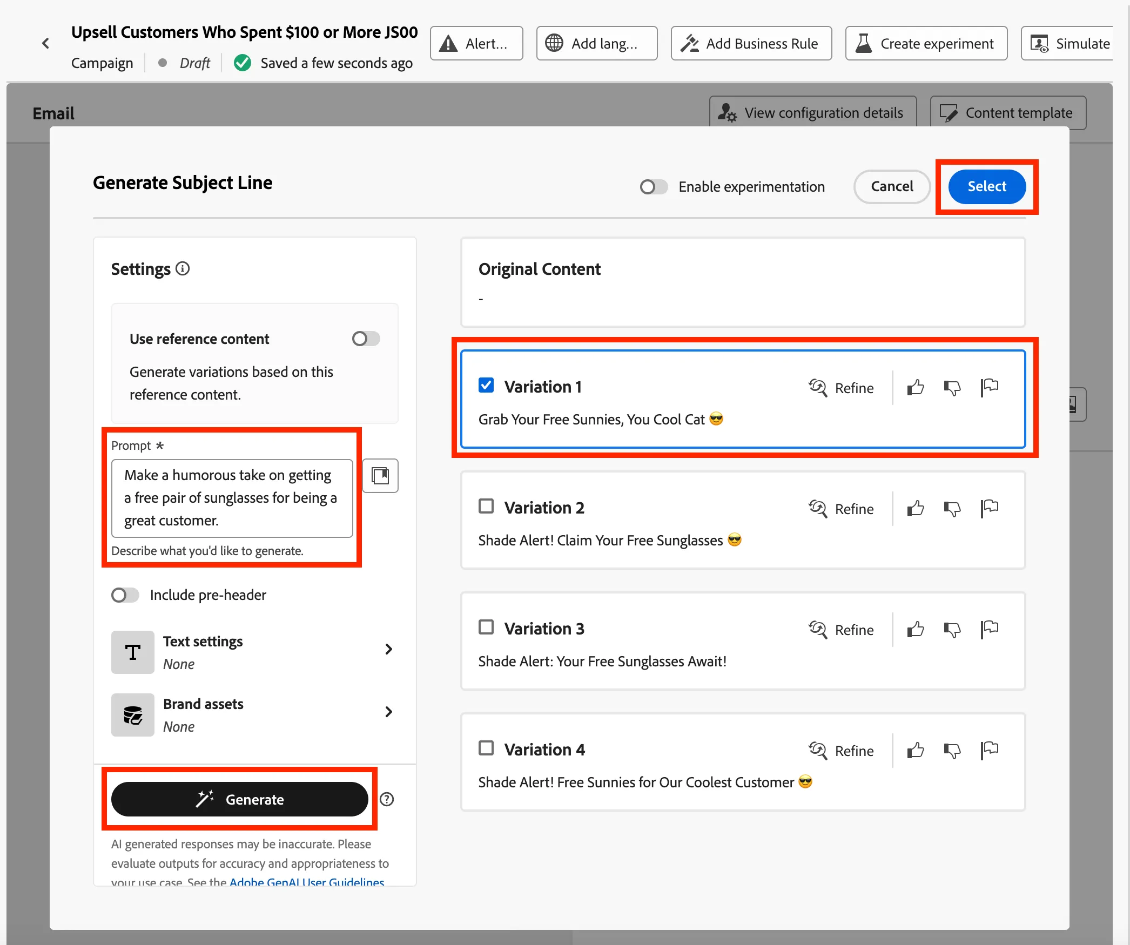
Task: Click Refine for Variation 2
Action: click(x=841, y=509)
